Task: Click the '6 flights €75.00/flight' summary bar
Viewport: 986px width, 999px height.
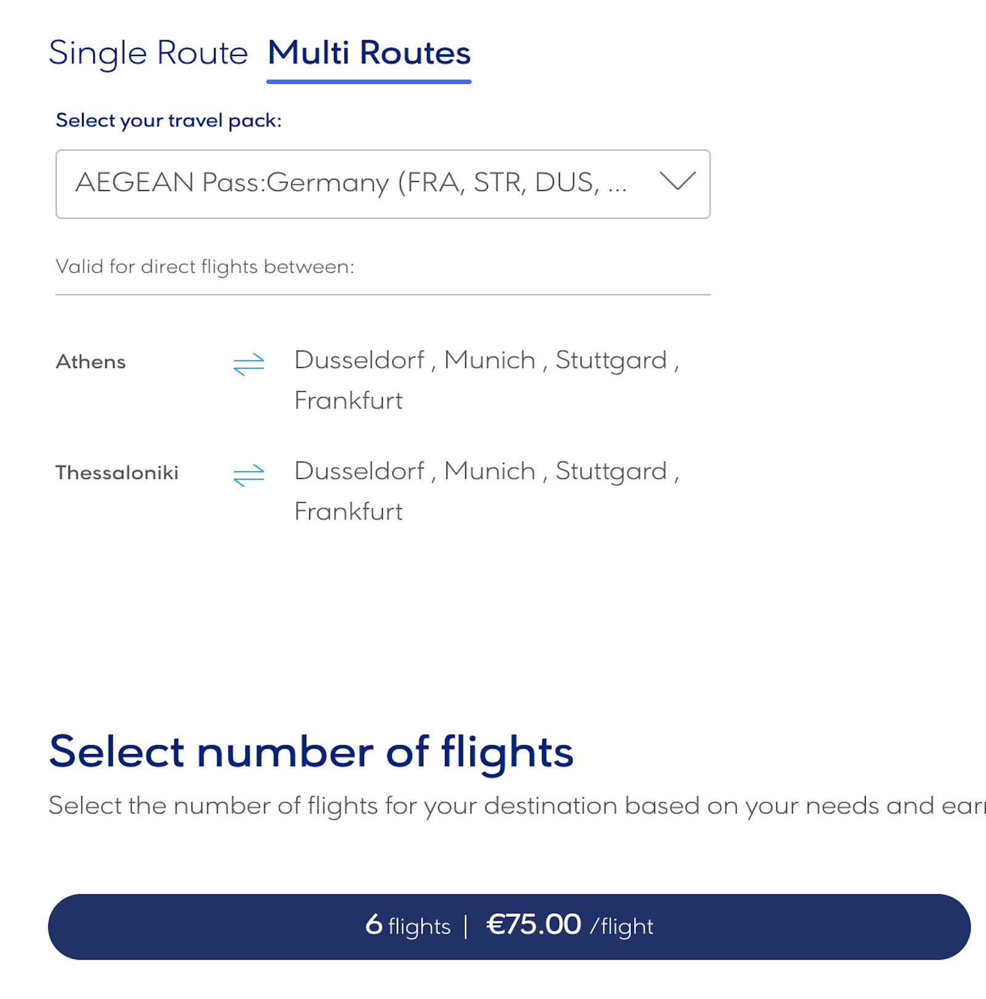Action: 508,926
